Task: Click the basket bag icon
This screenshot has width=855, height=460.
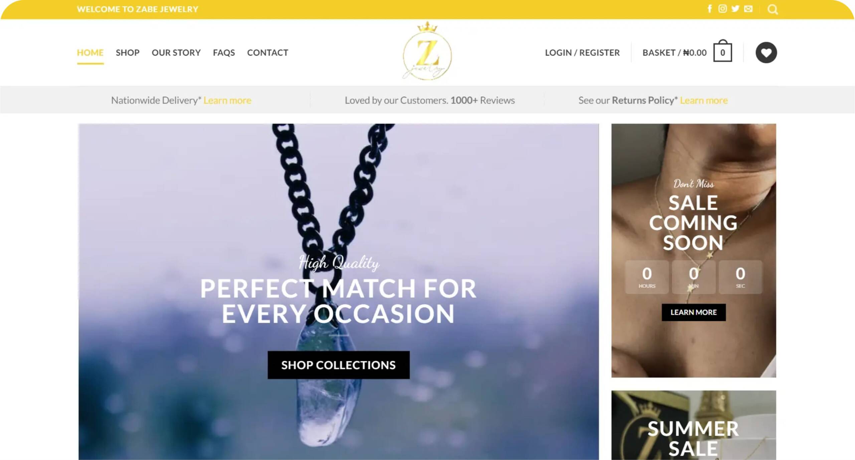Action: [723, 51]
